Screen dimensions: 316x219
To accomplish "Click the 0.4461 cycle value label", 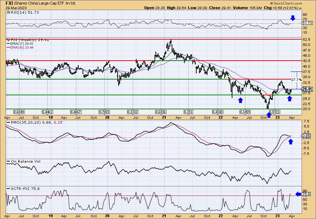I will point(47,112).
